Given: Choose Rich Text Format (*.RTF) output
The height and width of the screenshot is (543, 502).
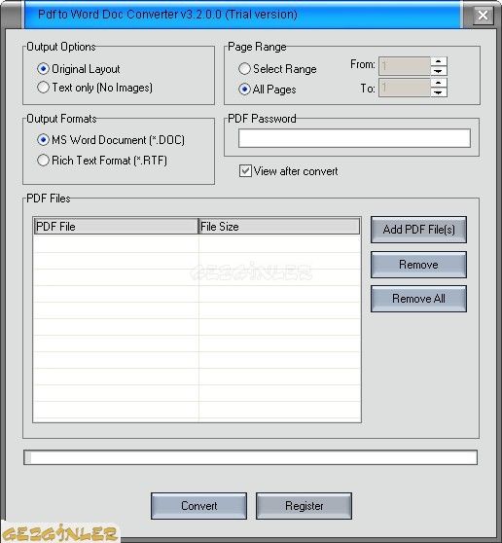Looking at the screenshot, I should 43,161.
